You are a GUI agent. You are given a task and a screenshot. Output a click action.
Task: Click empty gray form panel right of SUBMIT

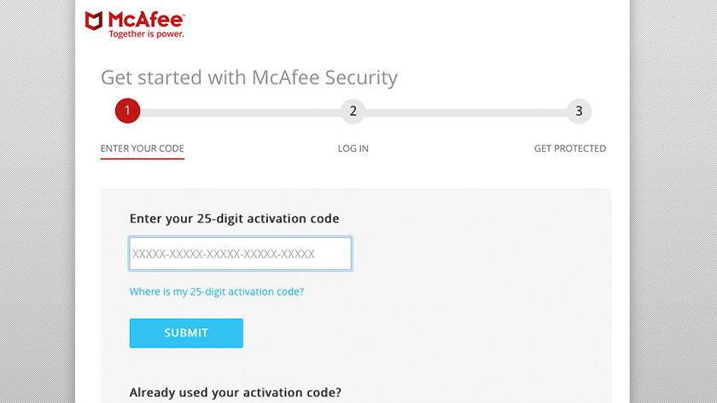click(427, 333)
